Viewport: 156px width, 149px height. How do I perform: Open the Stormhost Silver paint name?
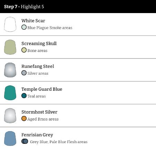point(39,112)
